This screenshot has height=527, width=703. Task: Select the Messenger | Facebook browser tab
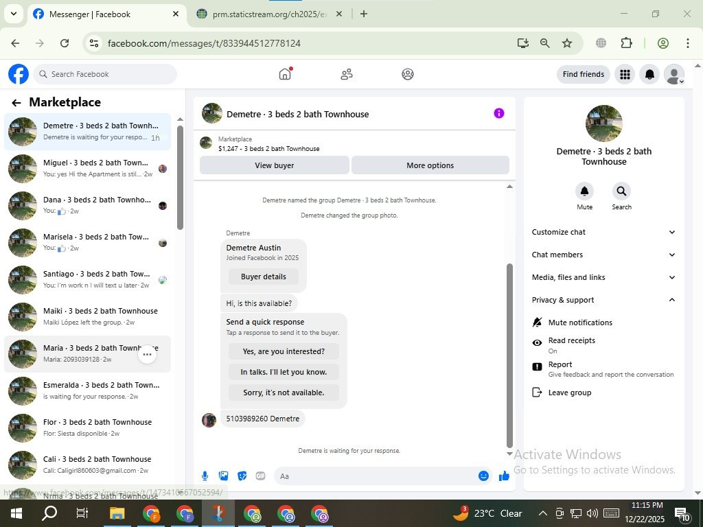pos(106,14)
